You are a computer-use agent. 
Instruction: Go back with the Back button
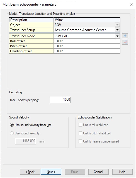click(x=30, y=172)
